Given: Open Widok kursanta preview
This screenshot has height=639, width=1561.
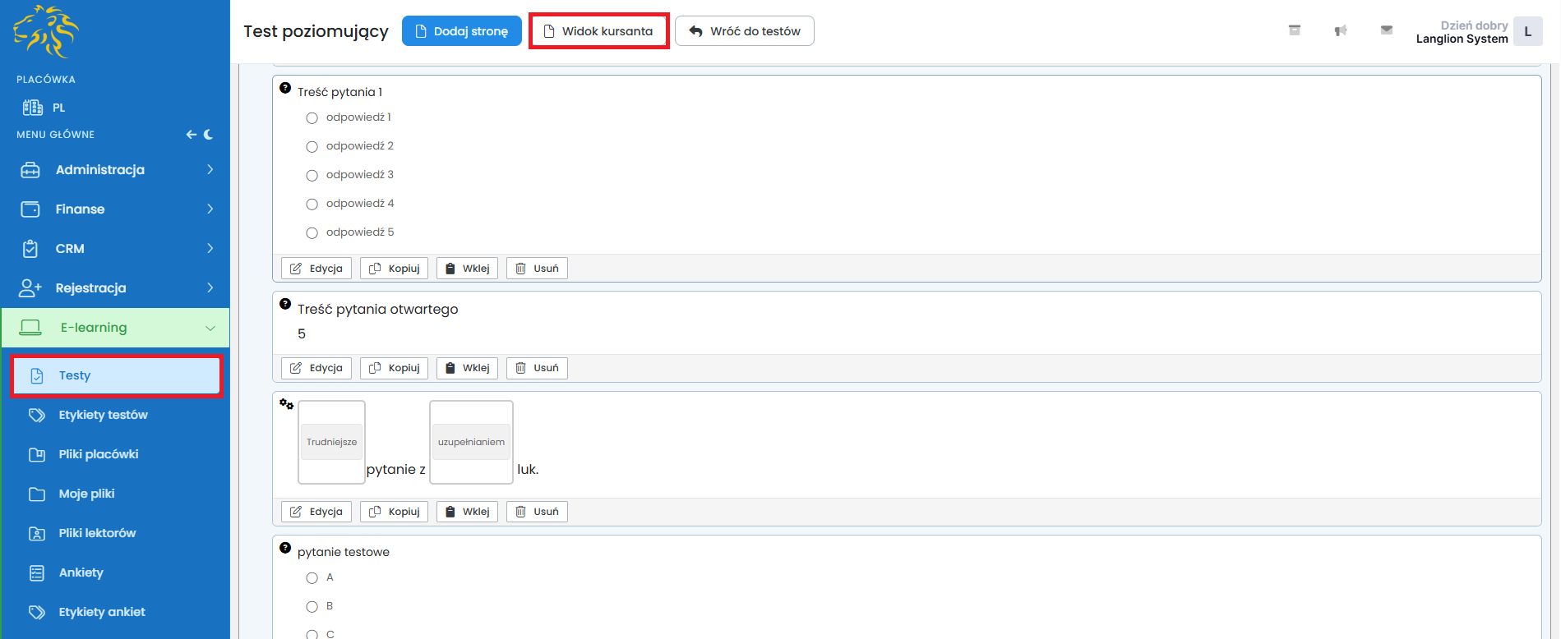Looking at the screenshot, I should coord(598,31).
